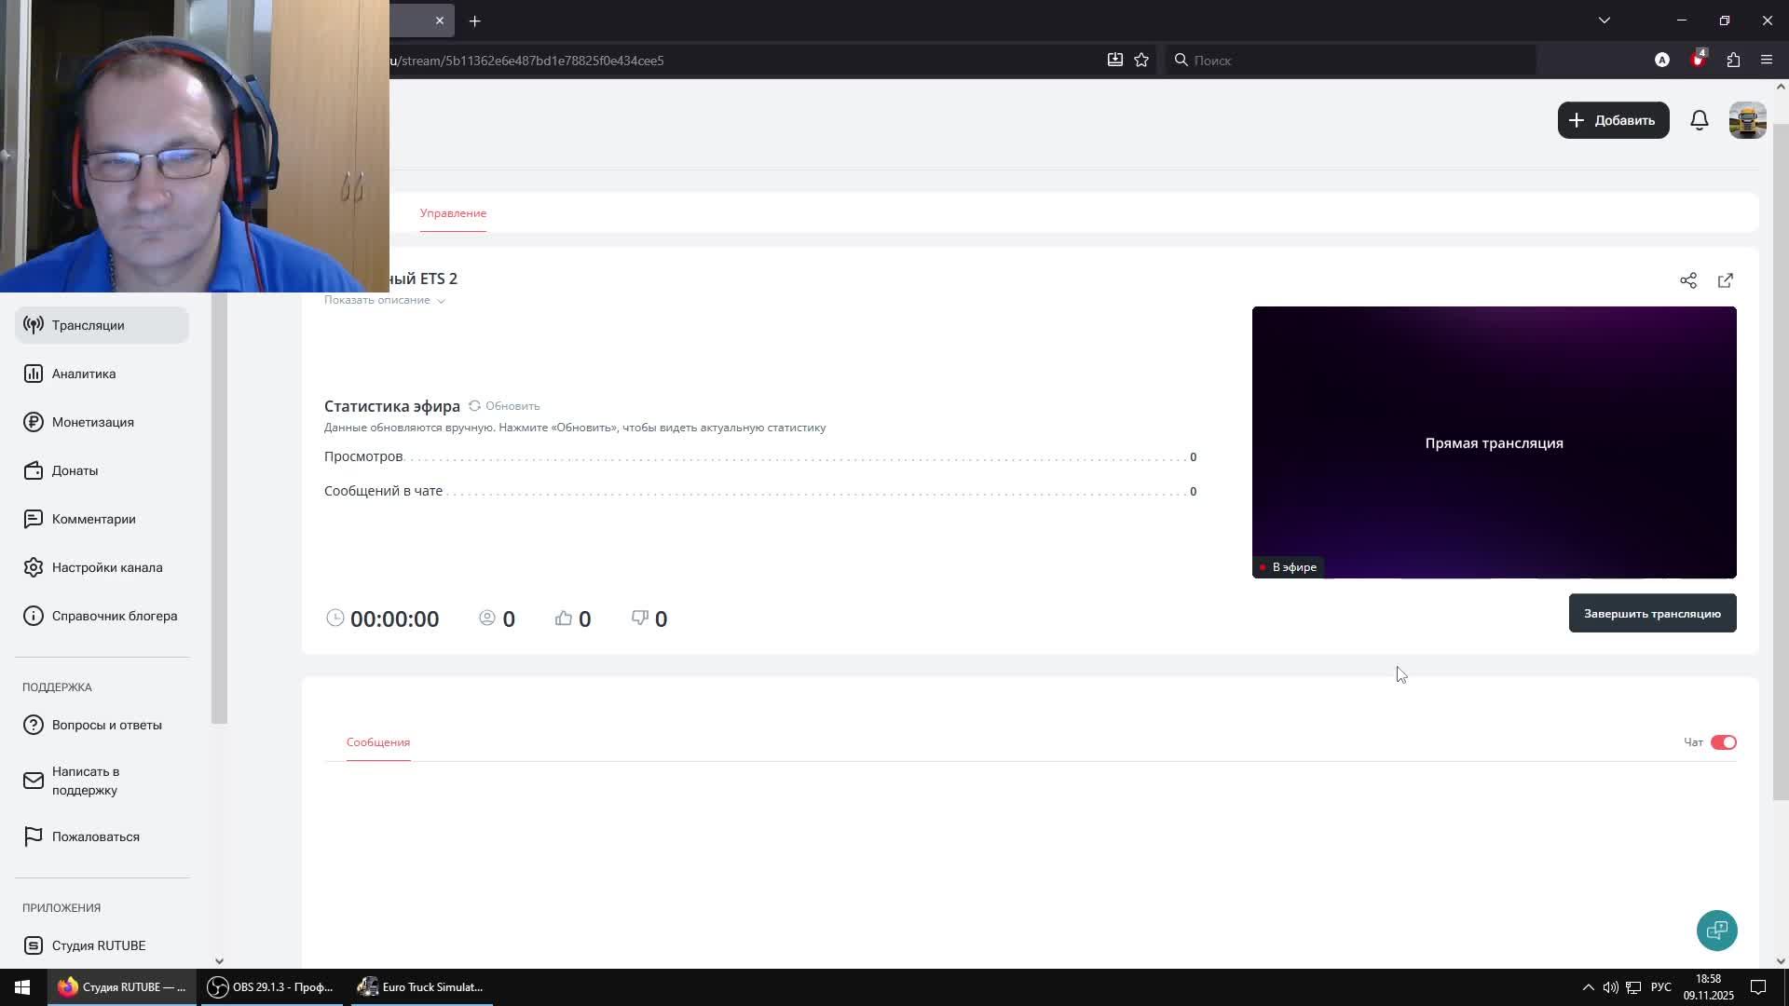Open Analytics in the sidebar
This screenshot has width=1789, height=1006.
click(84, 374)
